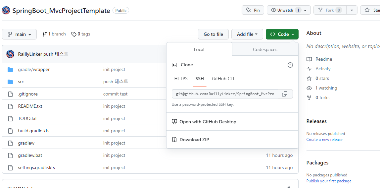Image resolution: width=380 pixels, height=188 pixels.
Task: Open the clone help question mark icon
Action: click(x=290, y=65)
